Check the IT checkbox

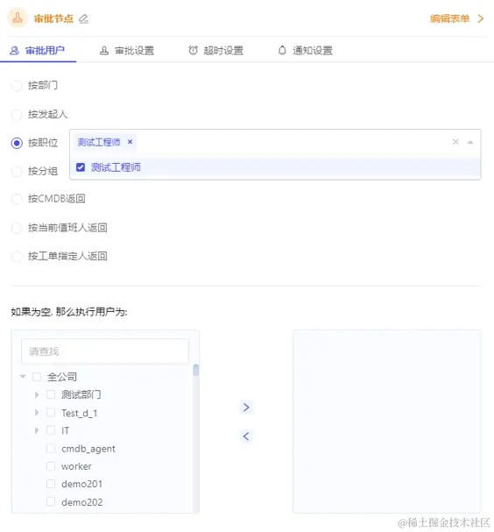[x=51, y=430]
